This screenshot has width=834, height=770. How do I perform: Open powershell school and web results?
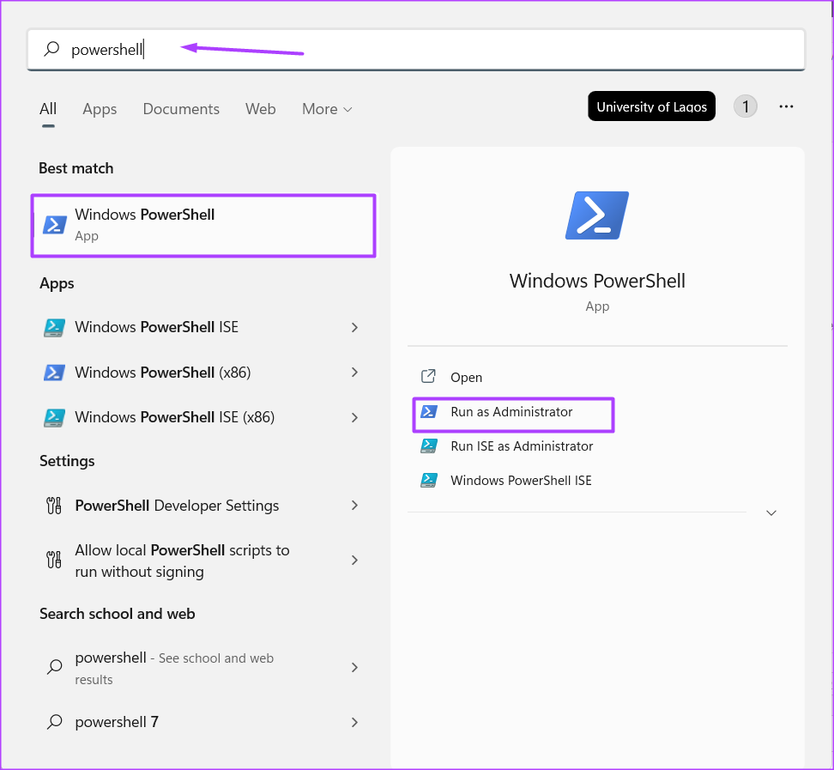click(203, 668)
